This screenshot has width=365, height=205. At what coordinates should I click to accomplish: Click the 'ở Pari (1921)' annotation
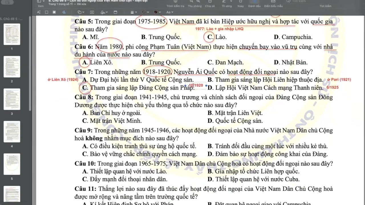339,80
